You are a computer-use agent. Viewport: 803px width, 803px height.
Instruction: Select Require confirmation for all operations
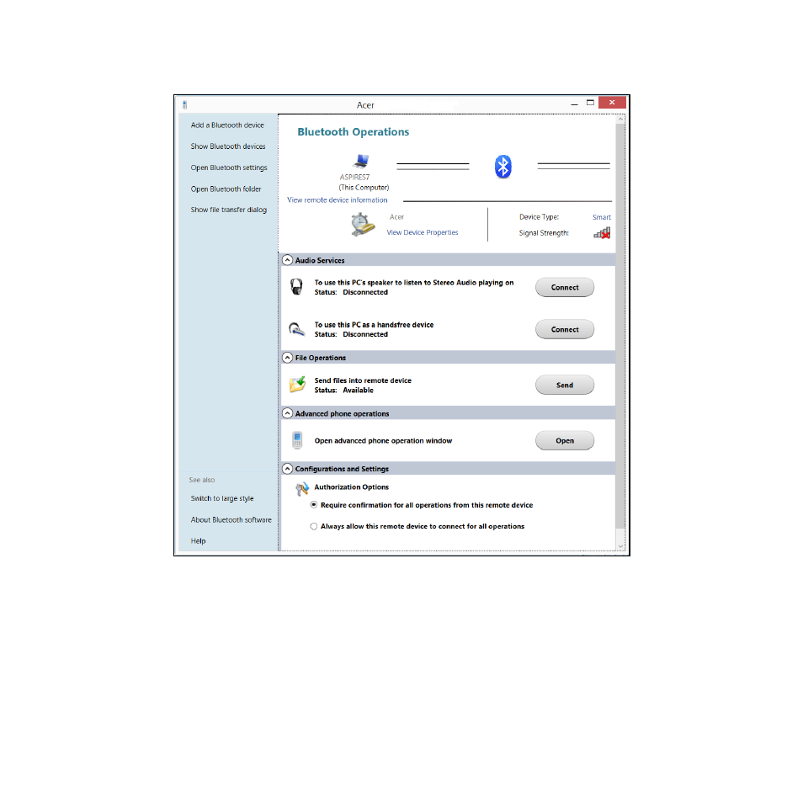pos(314,505)
